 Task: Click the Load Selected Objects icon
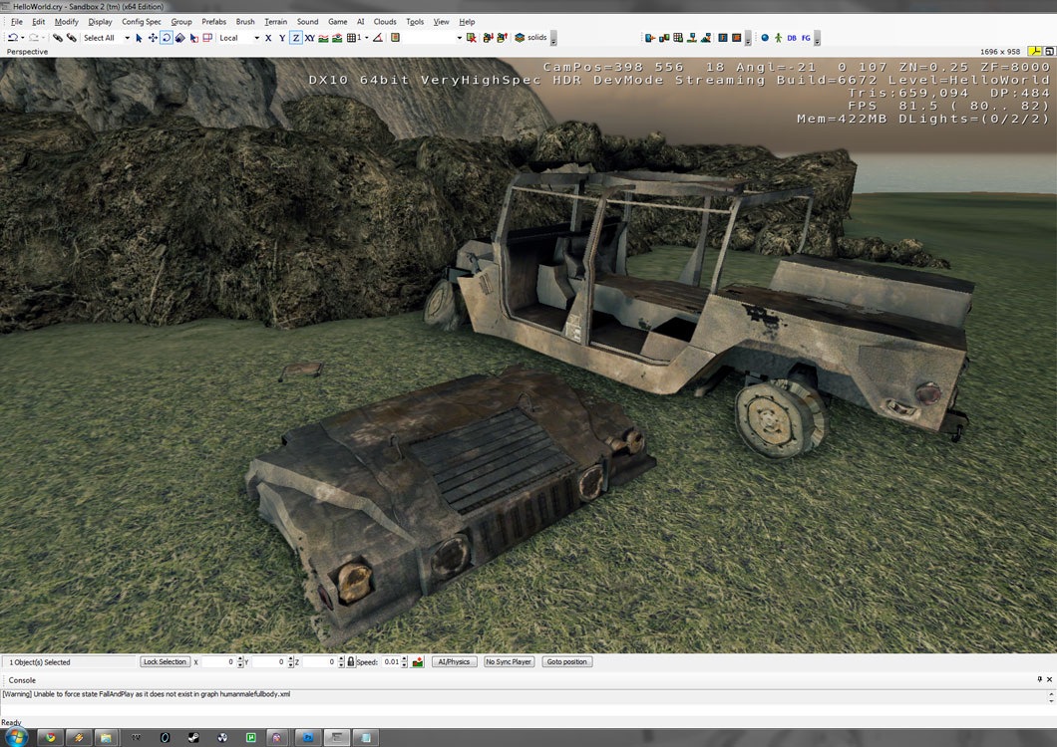tap(502, 38)
